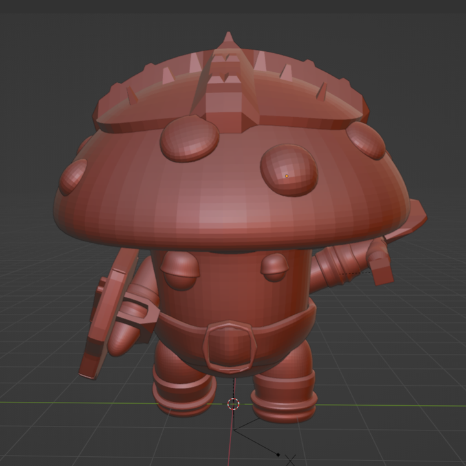Select the black point object below the feet
Screen dimensions: 466x466
tap(278, 454)
